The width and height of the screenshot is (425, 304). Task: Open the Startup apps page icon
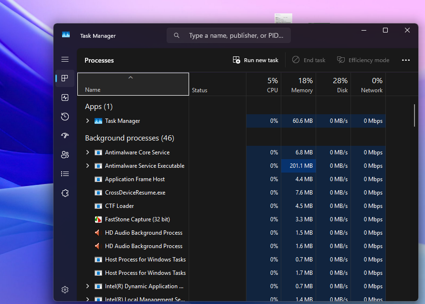[x=65, y=136]
